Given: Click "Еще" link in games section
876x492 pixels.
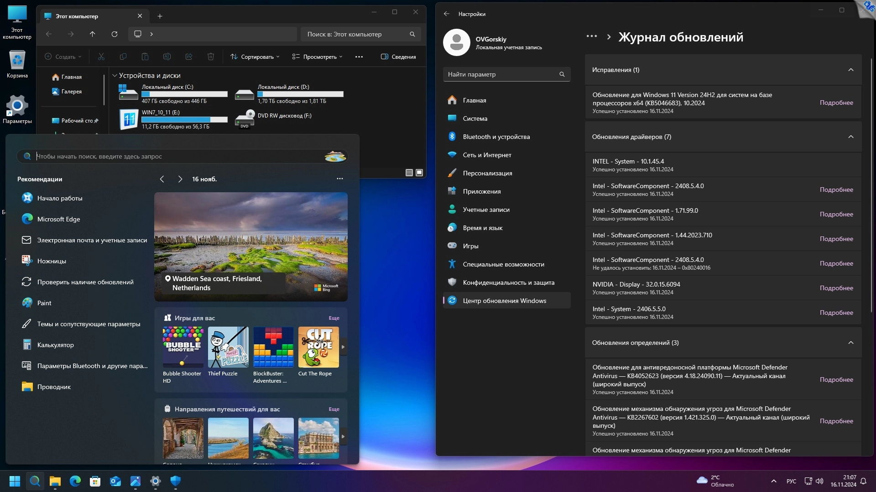Looking at the screenshot, I should 334,318.
